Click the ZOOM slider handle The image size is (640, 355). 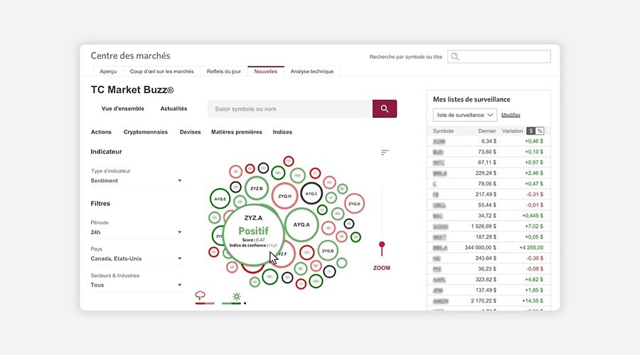pyautogui.click(x=382, y=244)
